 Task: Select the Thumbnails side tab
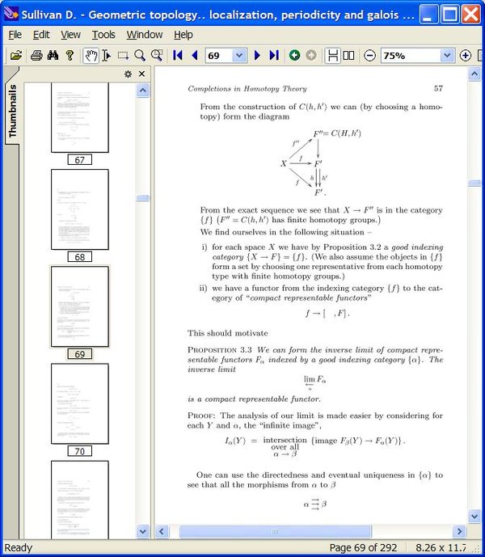12,111
